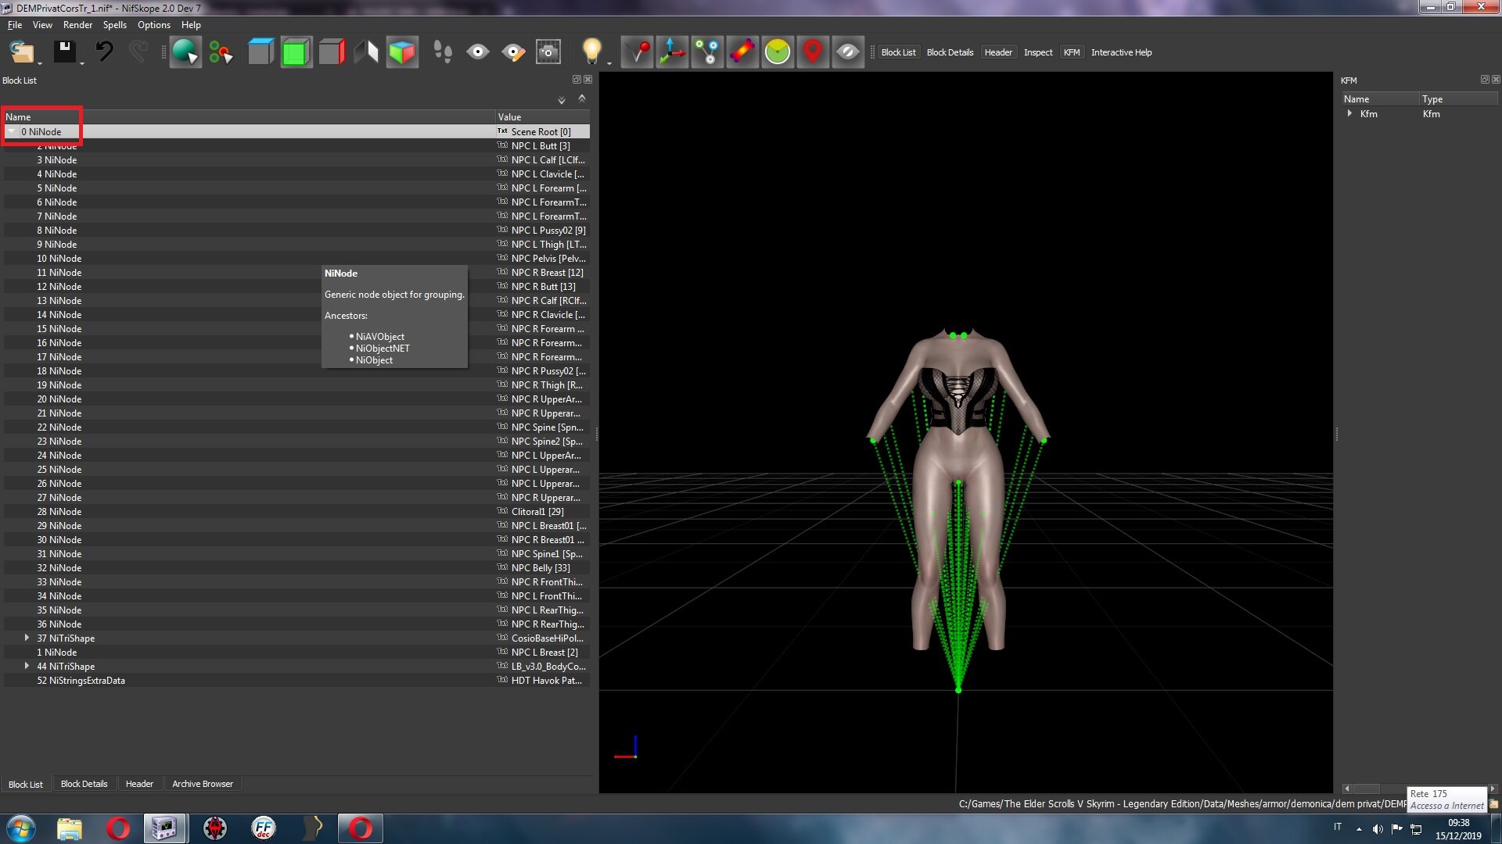Click the double-chevron down in Block List

[562, 100]
